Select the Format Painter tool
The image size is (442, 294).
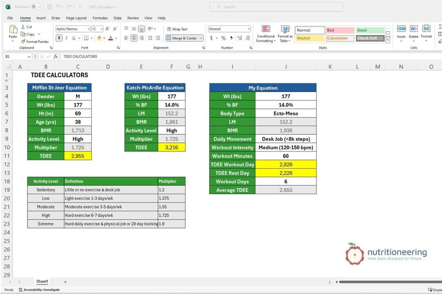(x=35, y=42)
